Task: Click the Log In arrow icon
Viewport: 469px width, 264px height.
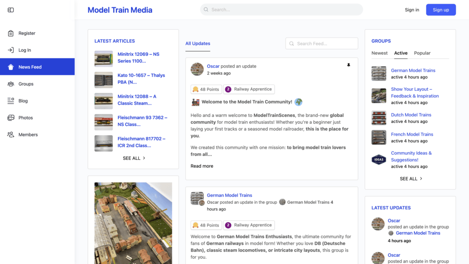Action: (11, 50)
